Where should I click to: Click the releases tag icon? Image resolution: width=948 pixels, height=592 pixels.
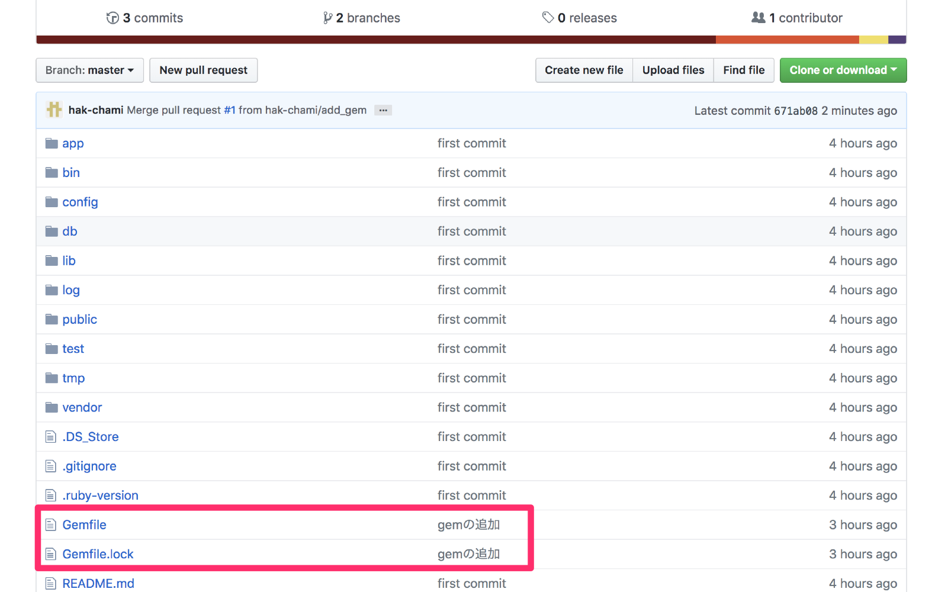click(548, 18)
